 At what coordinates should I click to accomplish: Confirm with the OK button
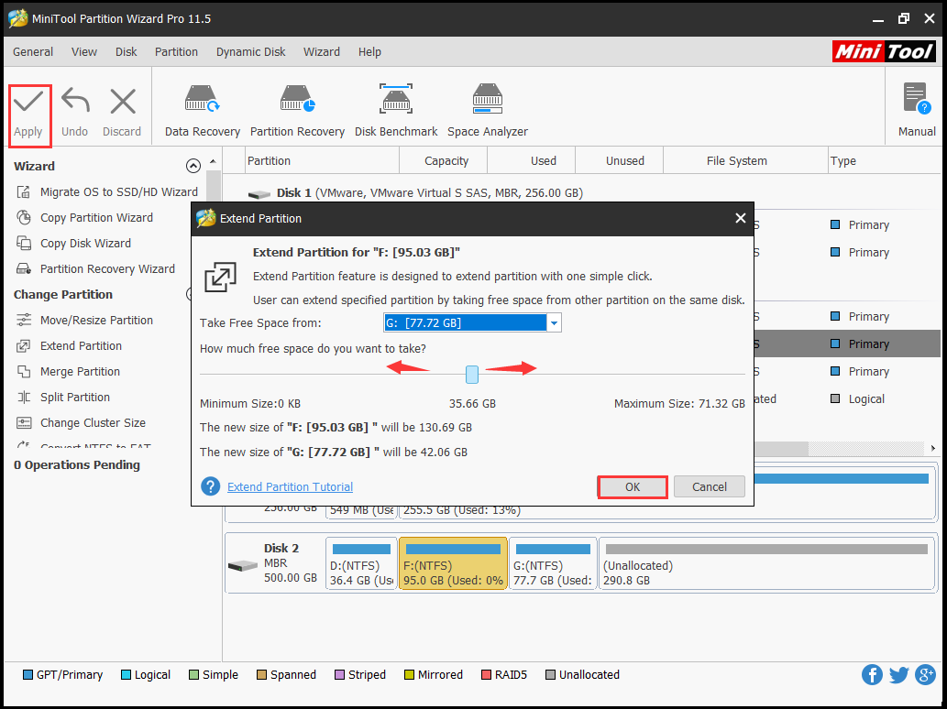[x=633, y=487]
